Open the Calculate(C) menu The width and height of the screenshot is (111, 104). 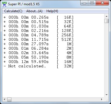coord(13,11)
